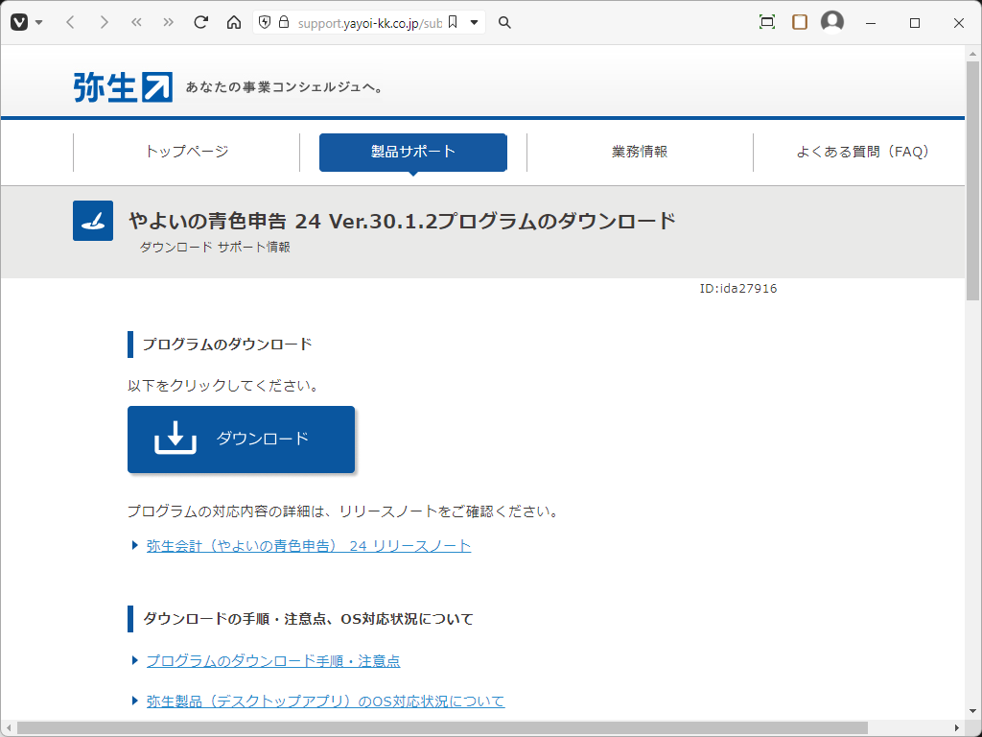982x737 pixels.
Task: Click the プログラムのダウンロード heading
Action: [x=227, y=345]
